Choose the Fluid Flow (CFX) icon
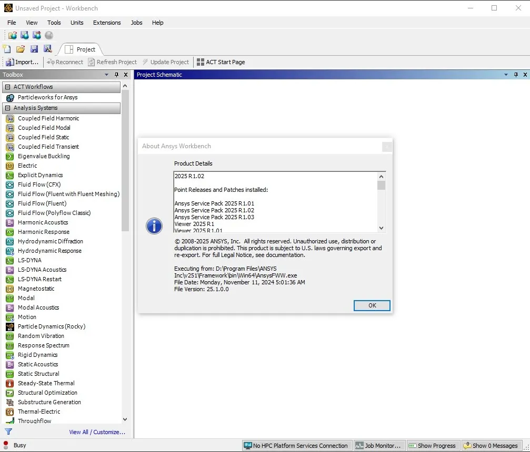530x452 pixels. (x=10, y=184)
